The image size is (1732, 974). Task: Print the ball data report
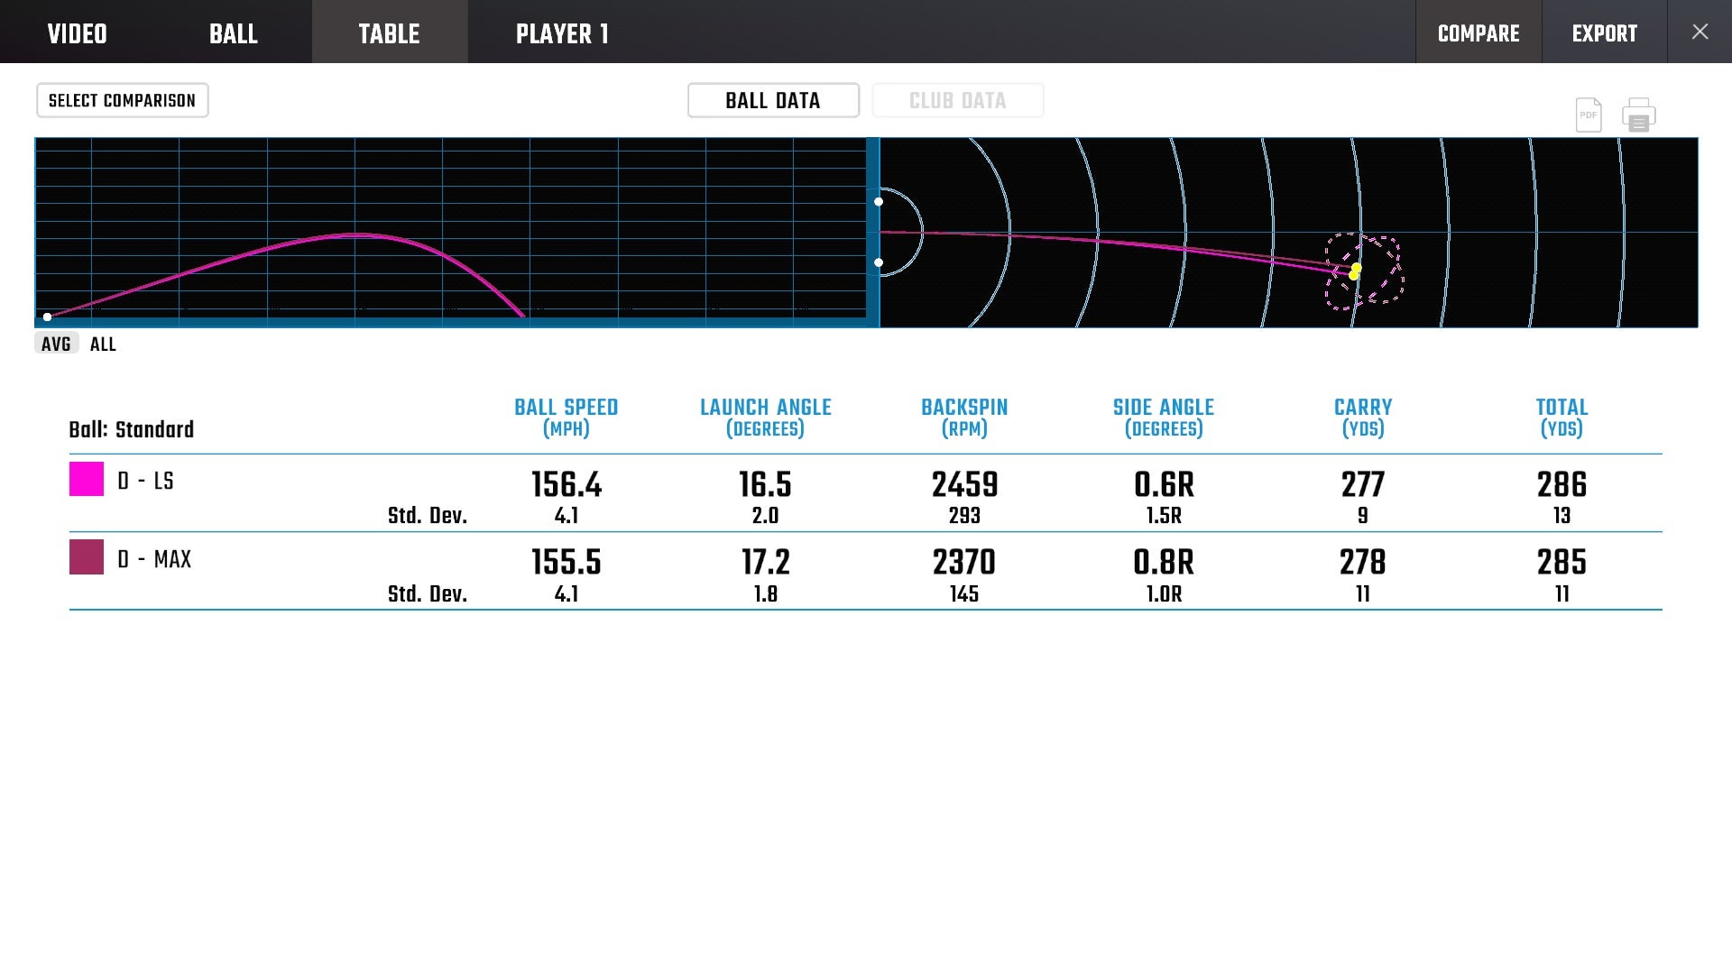(1639, 115)
